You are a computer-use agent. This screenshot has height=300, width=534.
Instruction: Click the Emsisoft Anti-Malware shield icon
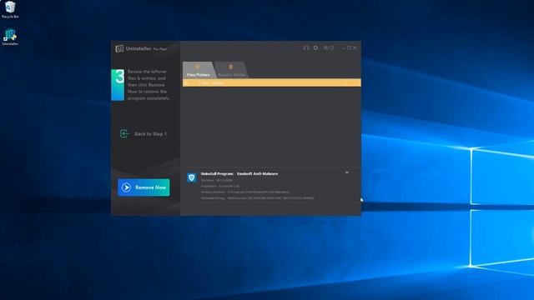pos(192,177)
